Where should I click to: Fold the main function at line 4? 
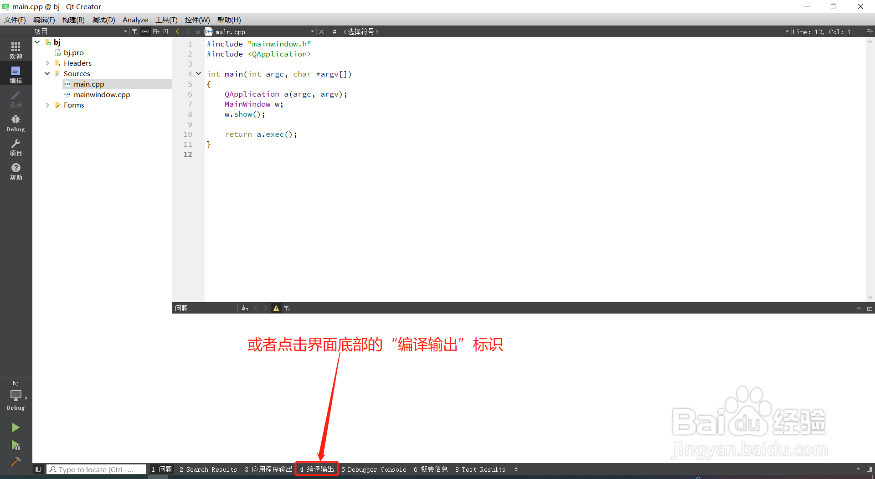tap(199, 74)
